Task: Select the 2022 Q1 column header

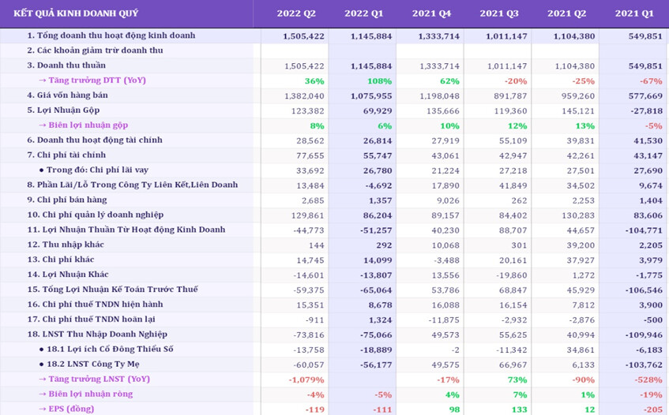Action: [363, 13]
